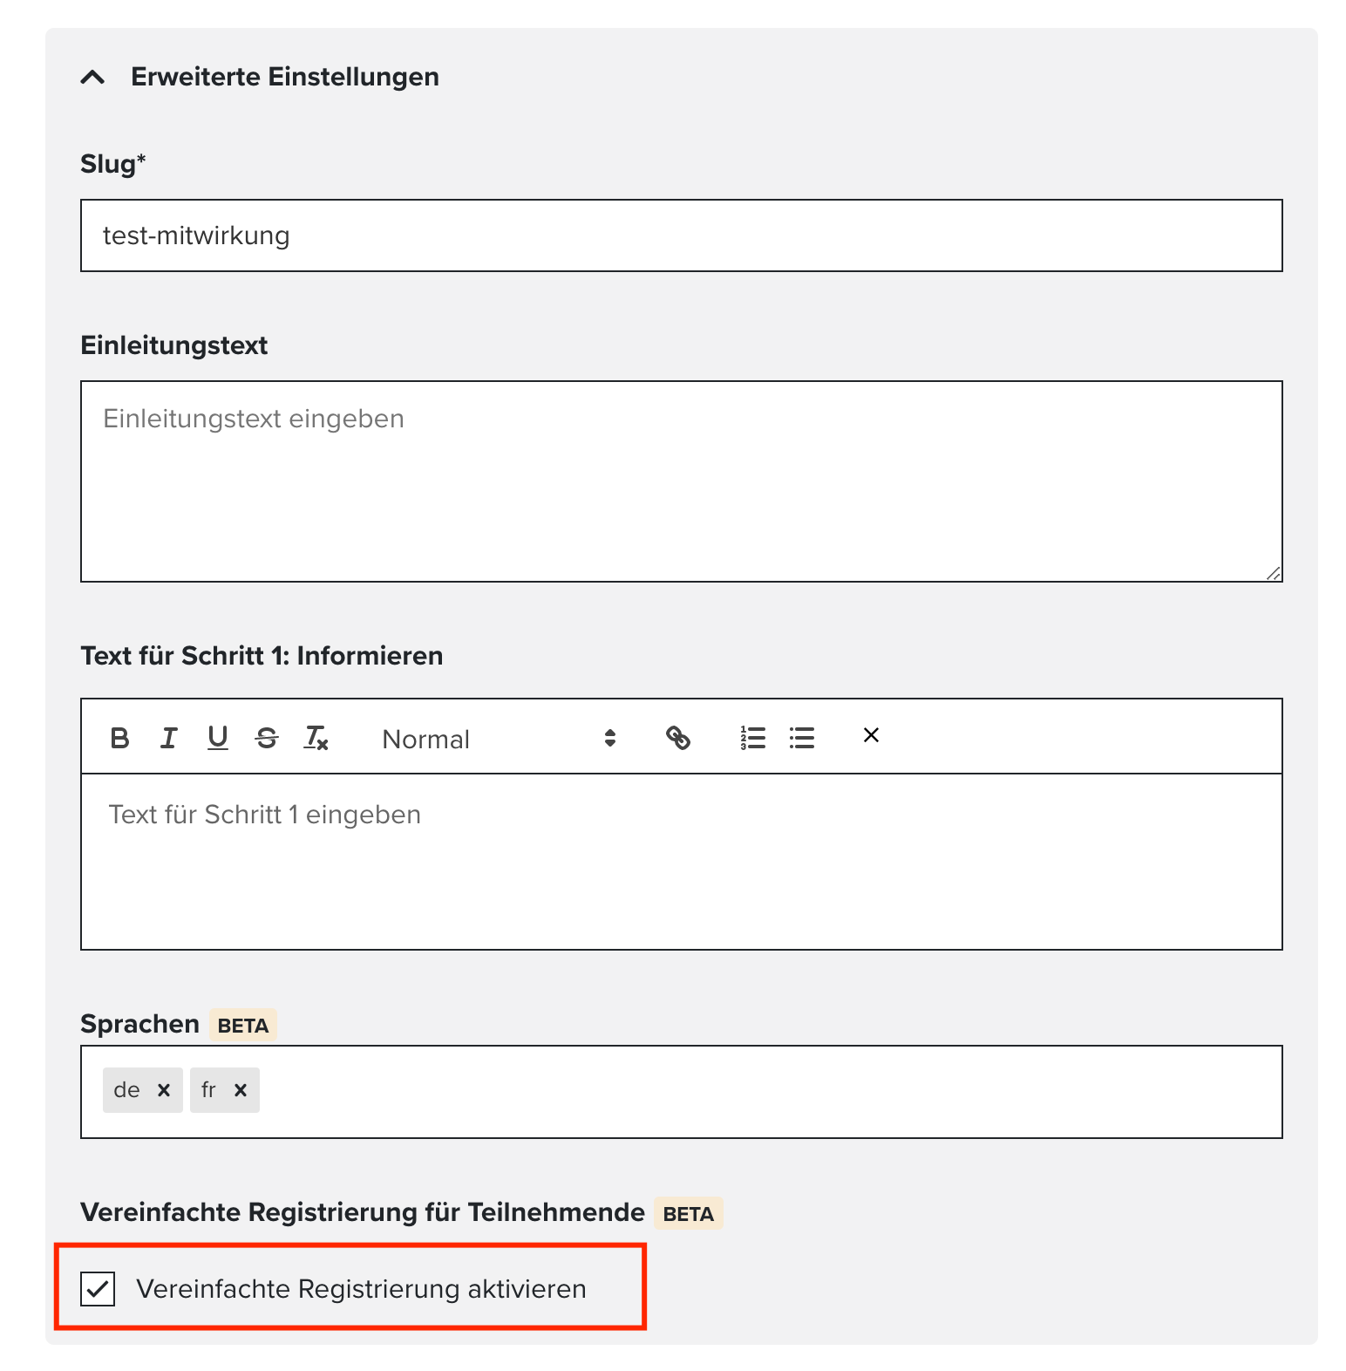Clear text formatting with Tx icon
1346x1371 pixels.
click(316, 739)
